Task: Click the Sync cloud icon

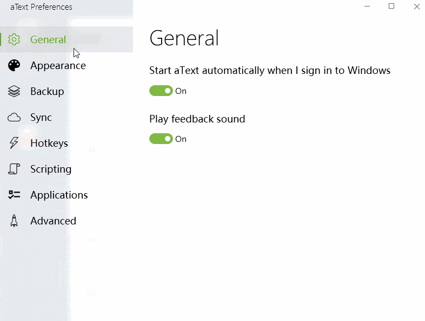Action: [14, 118]
